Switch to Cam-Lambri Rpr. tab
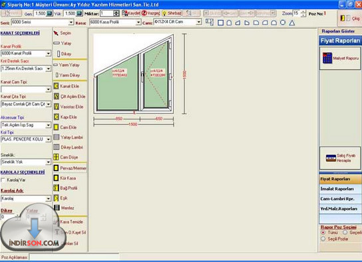The width and height of the screenshot is (362, 262). click(x=340, y=199)
